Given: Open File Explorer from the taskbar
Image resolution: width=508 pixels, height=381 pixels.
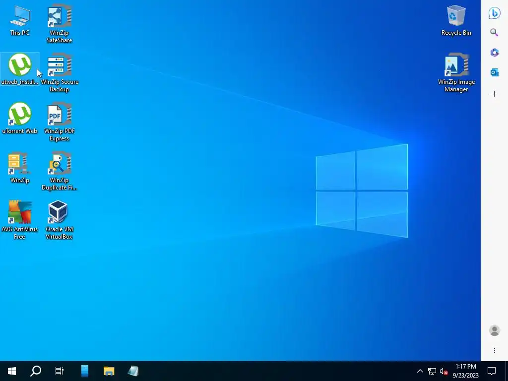Looking at the screenshot, I should tap(109, 371).
